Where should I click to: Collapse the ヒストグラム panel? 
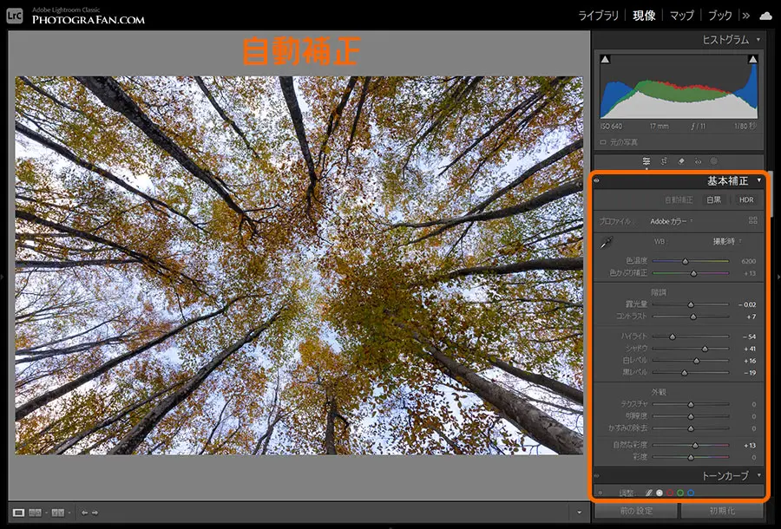pos(758,39)
